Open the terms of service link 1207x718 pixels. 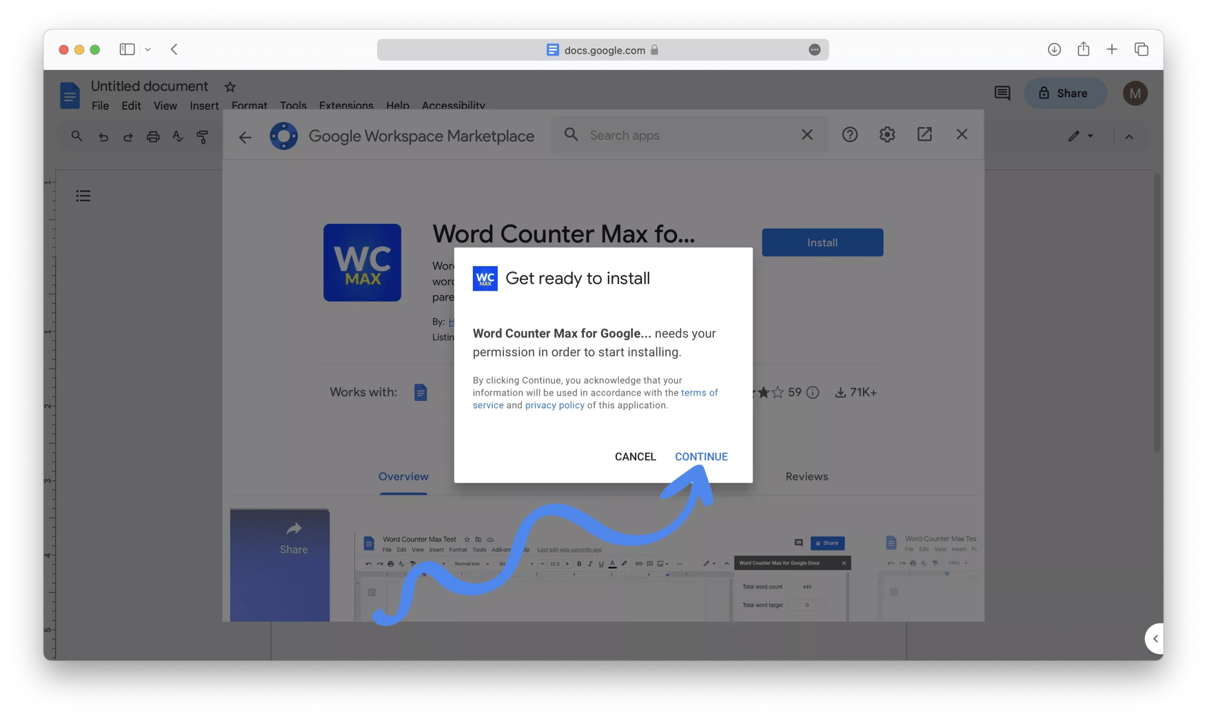699,392
